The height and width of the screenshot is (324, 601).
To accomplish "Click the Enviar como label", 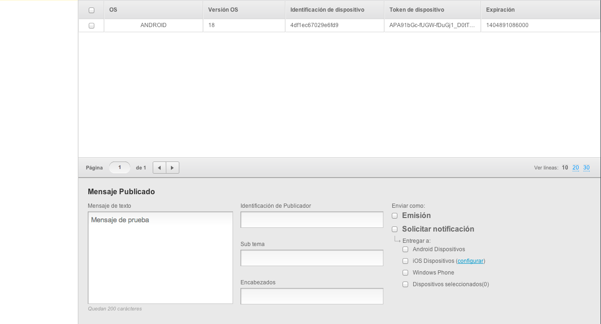I will pos(409,205).
